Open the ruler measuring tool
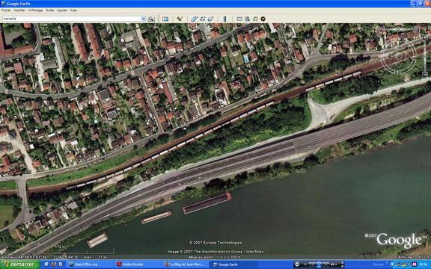This screenshot has height=269, width=431. click(224, 19)
